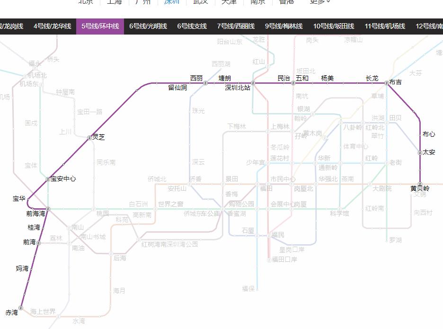Click the 妈湾 station label

point(22,268)
